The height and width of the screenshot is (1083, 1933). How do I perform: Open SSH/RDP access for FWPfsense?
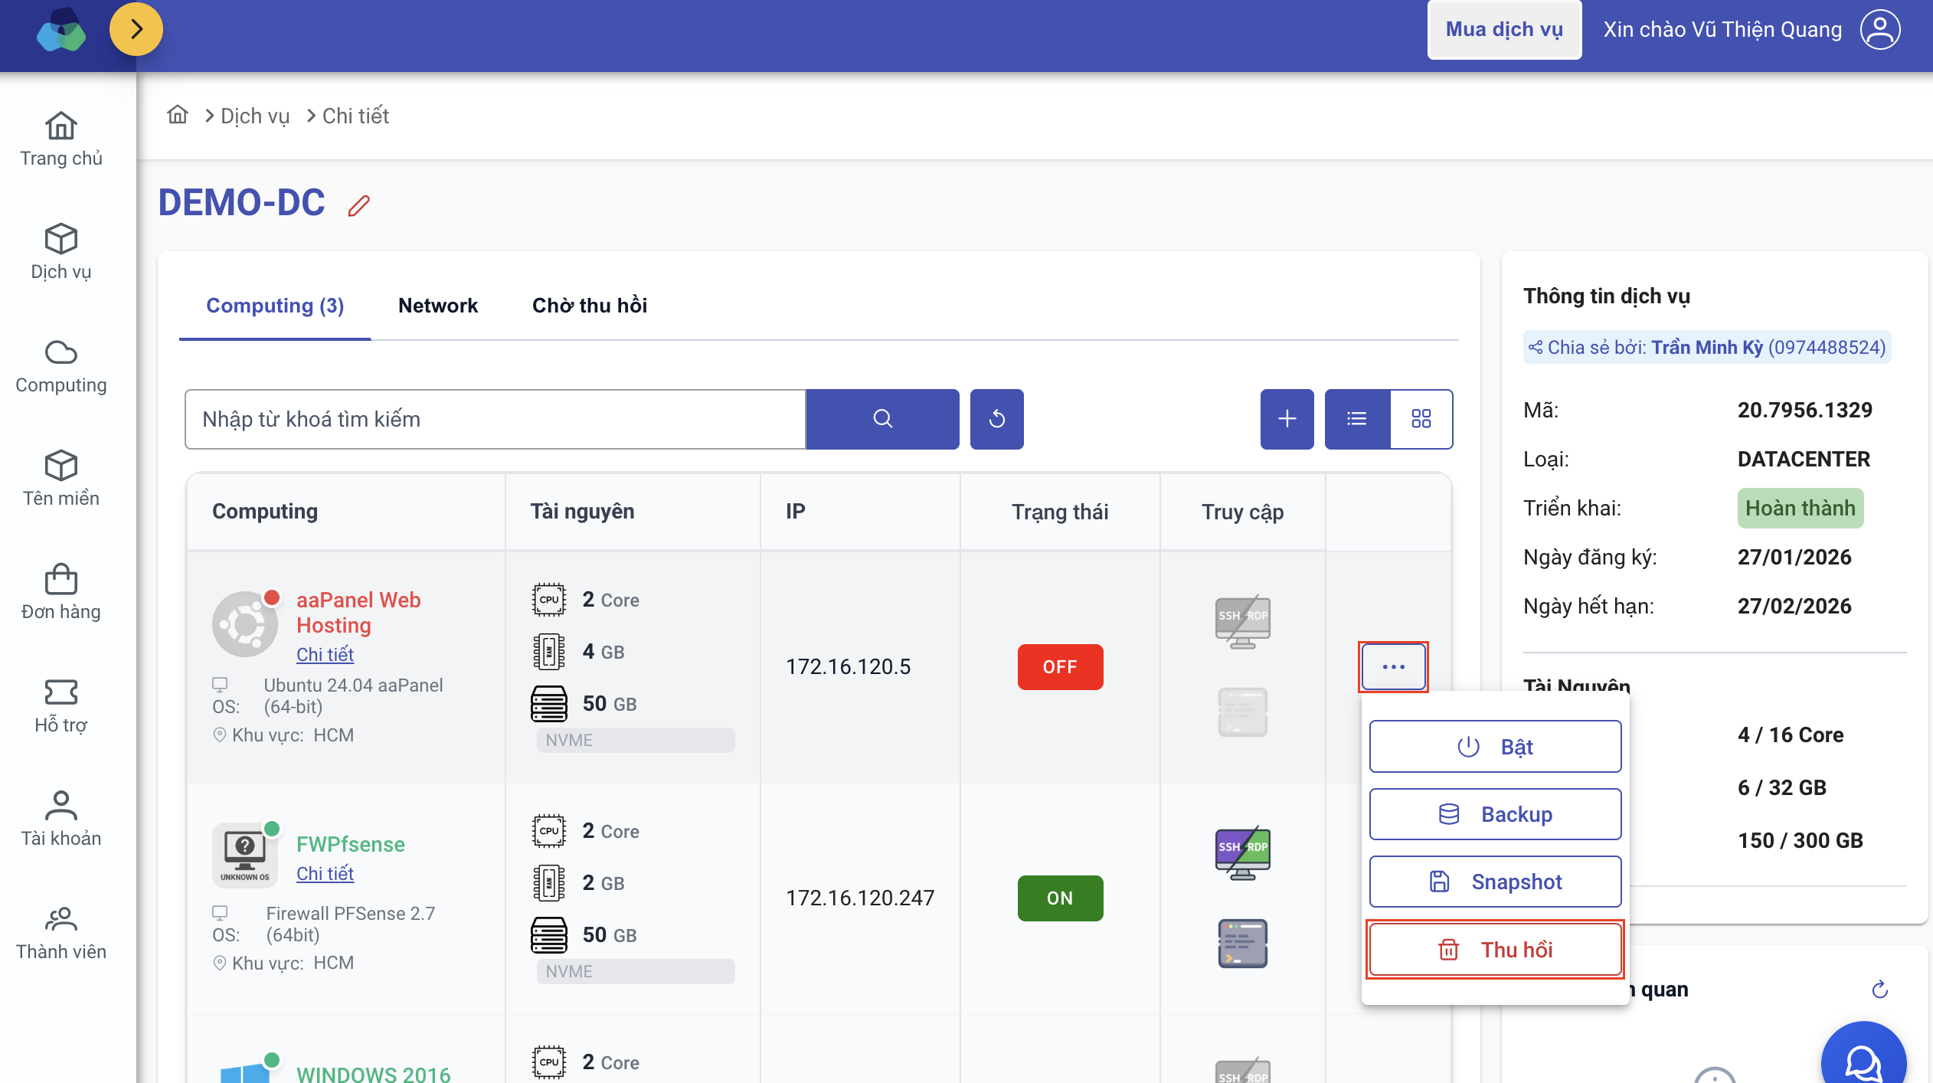1242,853
